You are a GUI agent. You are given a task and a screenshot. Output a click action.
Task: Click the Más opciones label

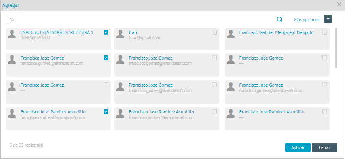coord(307,20)
